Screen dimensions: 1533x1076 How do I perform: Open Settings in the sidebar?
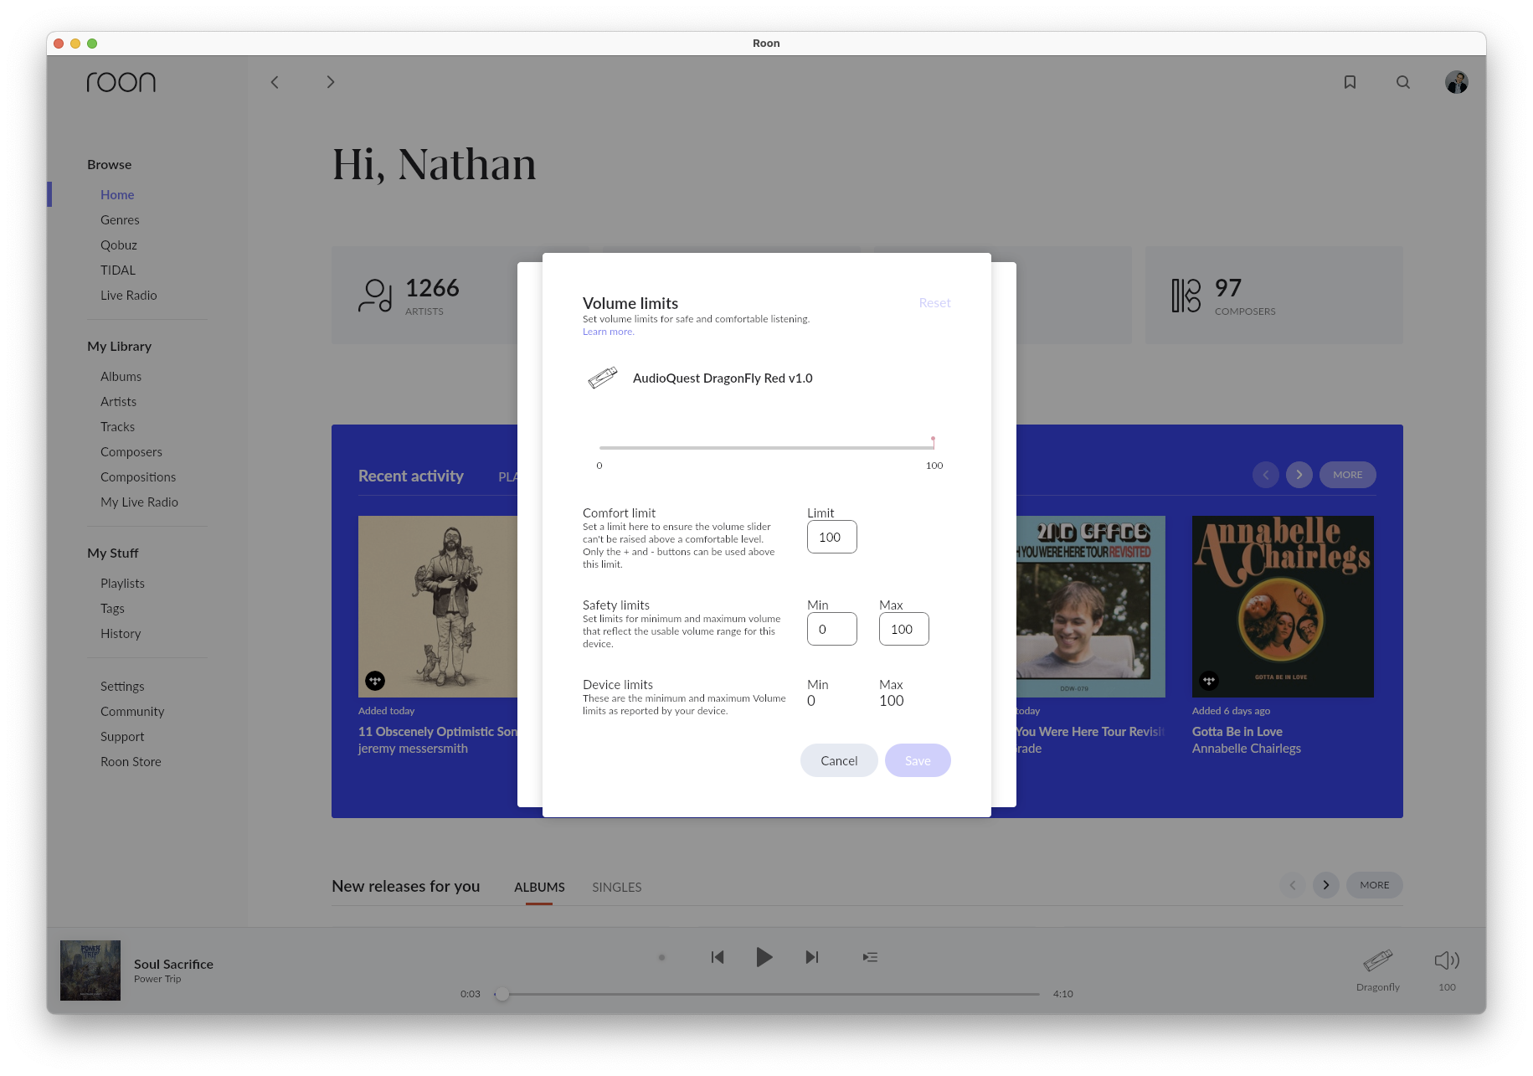[x=122, y=686]
